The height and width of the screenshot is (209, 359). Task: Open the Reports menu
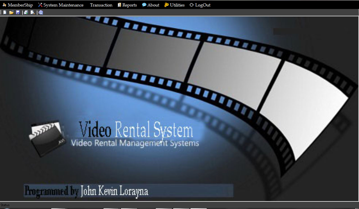click(x=127, y=5)
